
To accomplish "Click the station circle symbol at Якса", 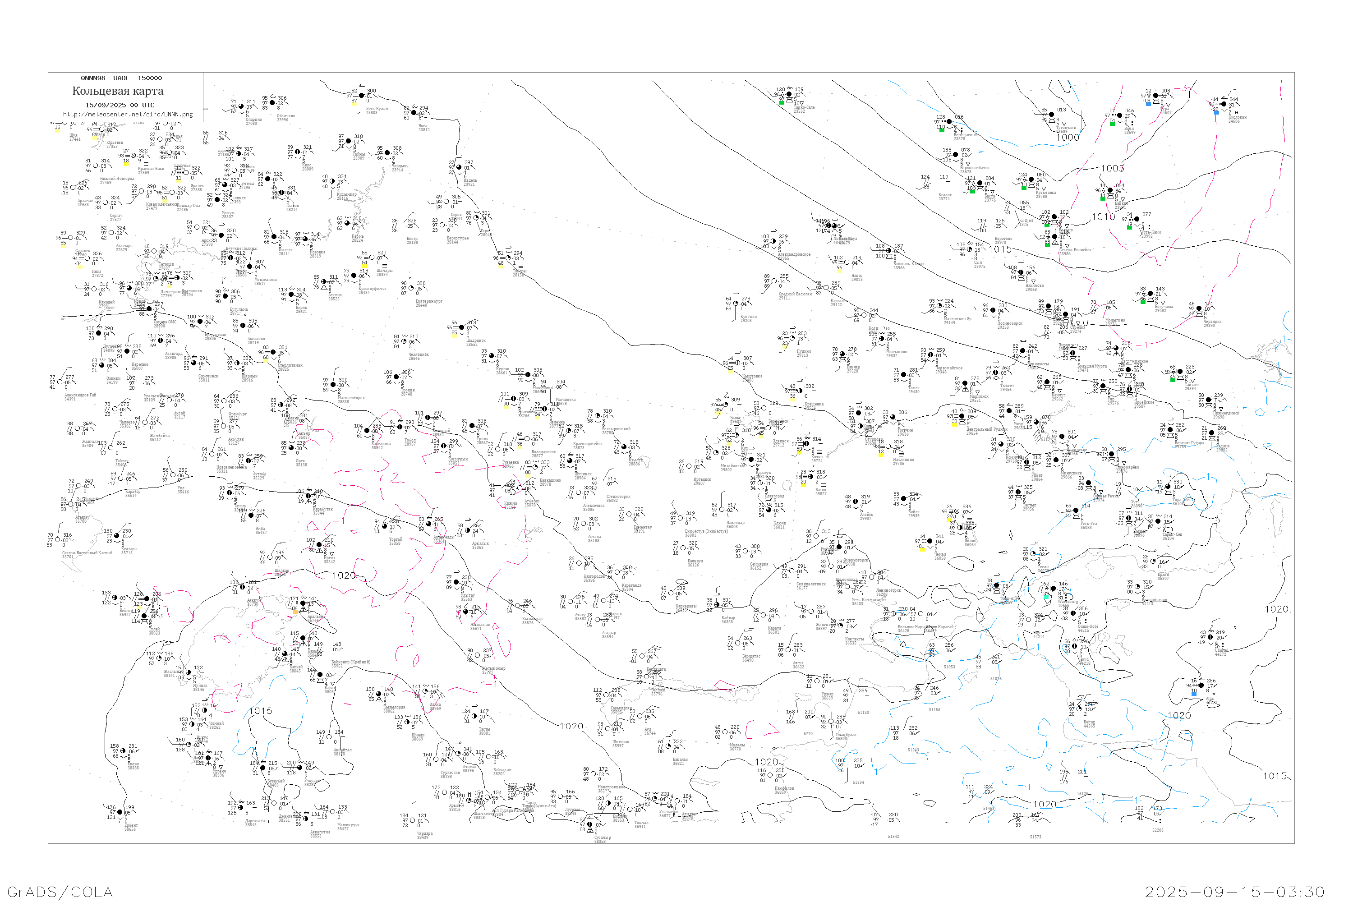I will [414, 113].
